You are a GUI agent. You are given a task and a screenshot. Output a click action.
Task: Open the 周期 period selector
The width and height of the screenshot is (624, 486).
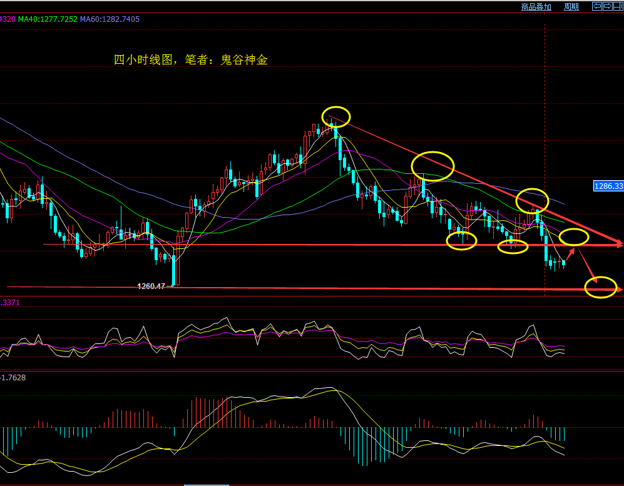point(571,7)
